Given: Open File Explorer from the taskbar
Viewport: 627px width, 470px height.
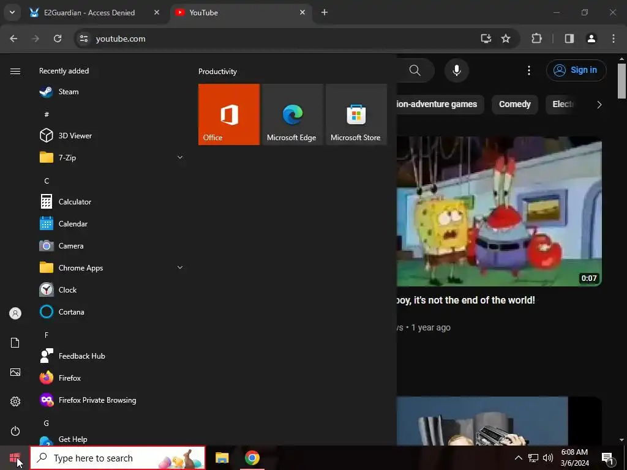Looking at the screenshot, I should click(222, 458).
